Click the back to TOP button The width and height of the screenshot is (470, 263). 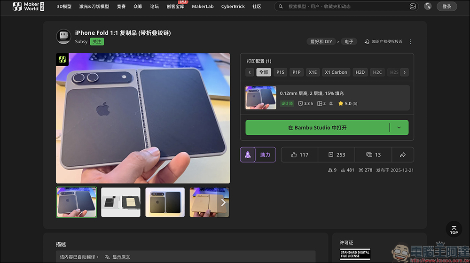point(454,230)
